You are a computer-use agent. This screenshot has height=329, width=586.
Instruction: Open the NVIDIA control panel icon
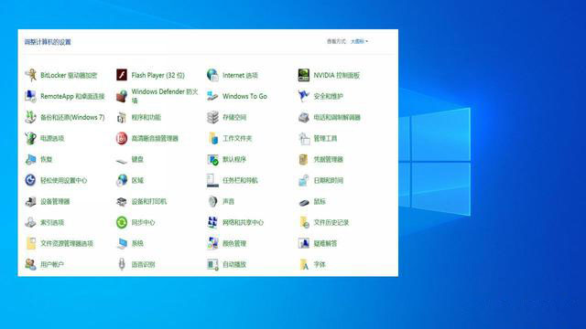tap(303, 75)
